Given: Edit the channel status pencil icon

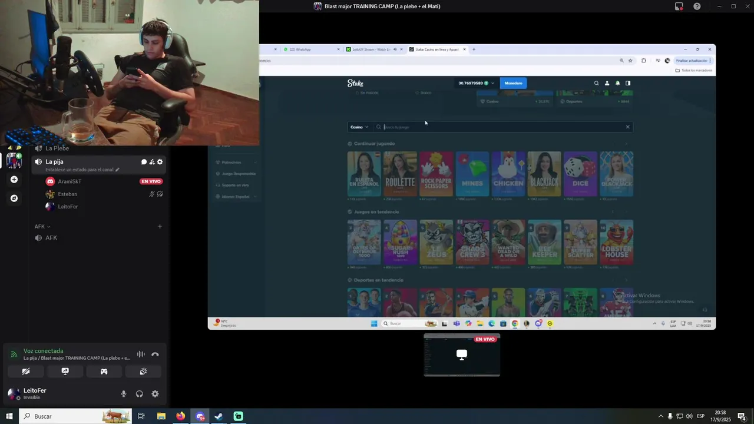Looking at the screenshot, I should [117, 170].
